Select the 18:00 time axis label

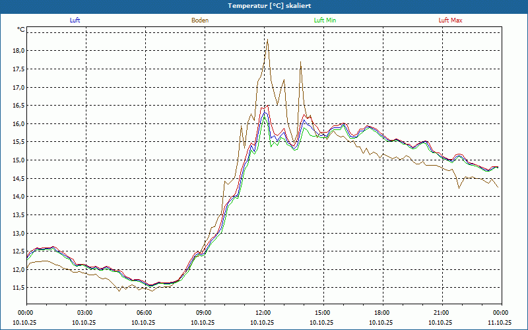point(382,313)
